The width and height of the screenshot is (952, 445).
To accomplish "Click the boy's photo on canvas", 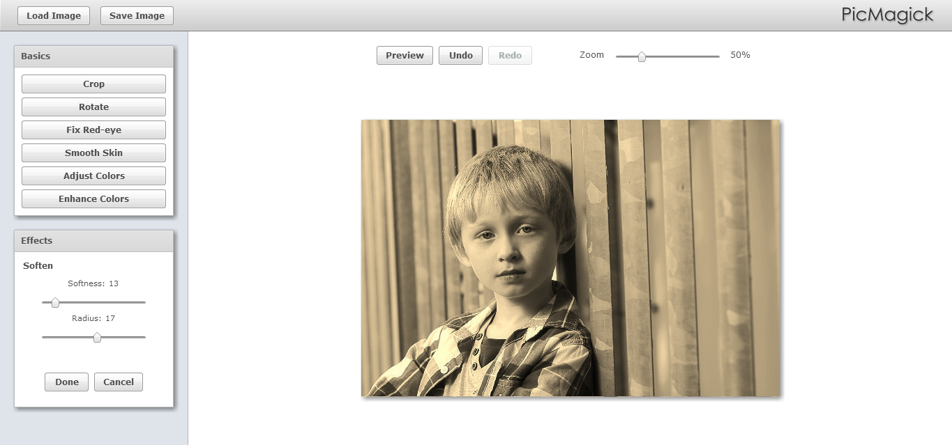I will (x=571, y=258).
